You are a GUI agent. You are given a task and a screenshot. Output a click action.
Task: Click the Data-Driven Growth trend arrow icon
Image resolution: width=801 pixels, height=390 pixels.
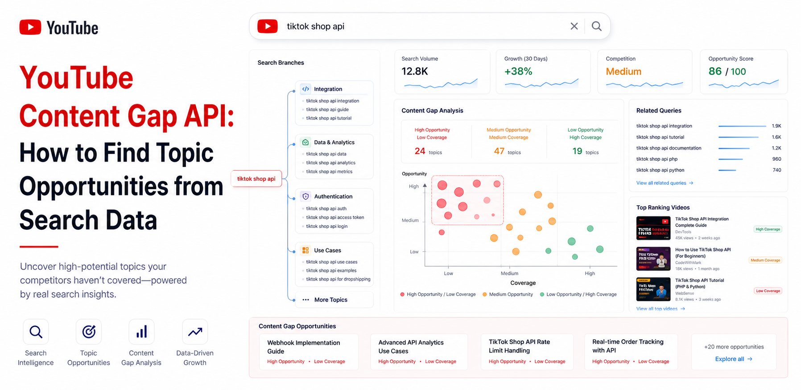tap(195, 332)
